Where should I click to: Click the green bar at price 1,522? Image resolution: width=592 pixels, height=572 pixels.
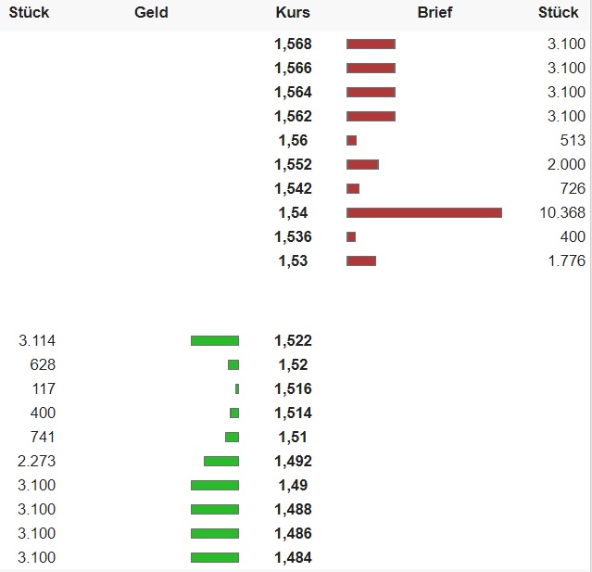point(214,341)
